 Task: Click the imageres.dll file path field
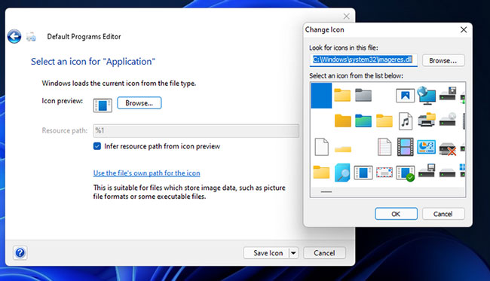(x=363, y=60)
